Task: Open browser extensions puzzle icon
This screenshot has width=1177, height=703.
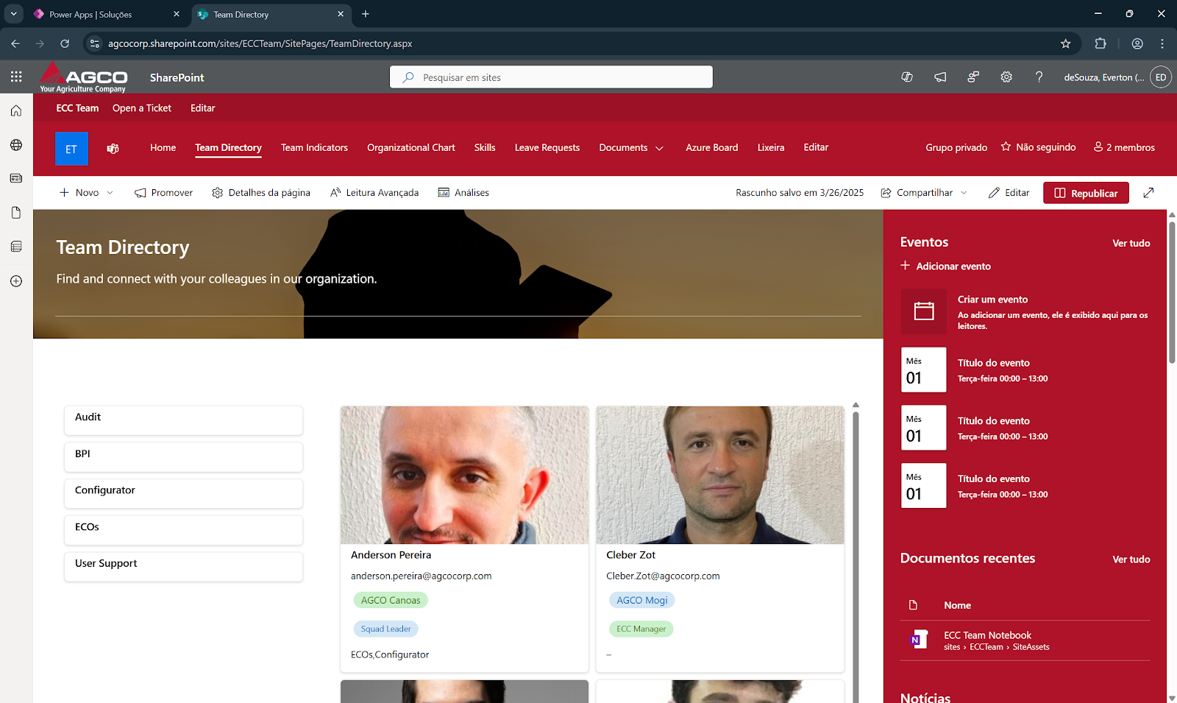Action: 1100,43
